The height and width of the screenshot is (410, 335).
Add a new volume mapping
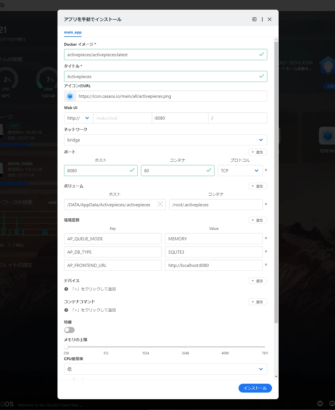coord(257,186)
